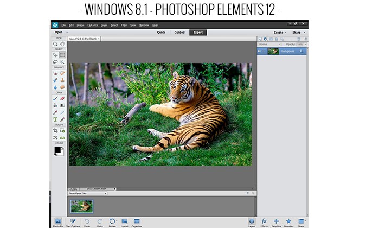The height and width of the screenshot is (228, 366).
Task: Click the Share button
Action: 297,32
